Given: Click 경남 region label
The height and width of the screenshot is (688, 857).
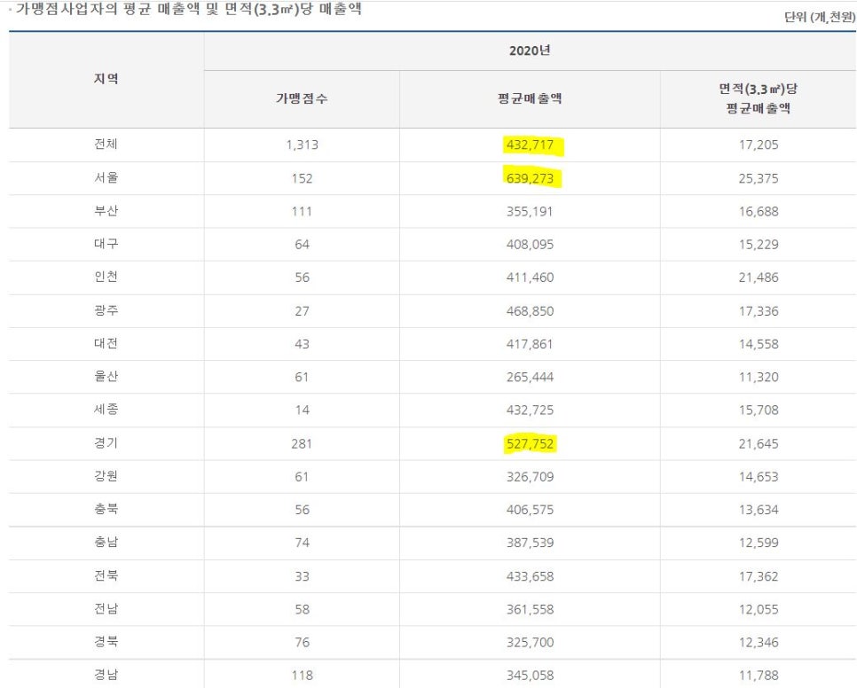Looking at the screenshot, I should [106, 675].
